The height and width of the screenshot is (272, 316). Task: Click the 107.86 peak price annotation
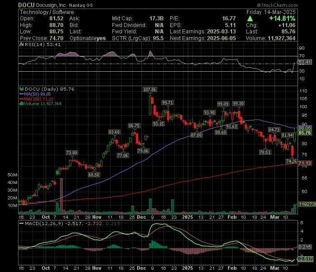150,90
